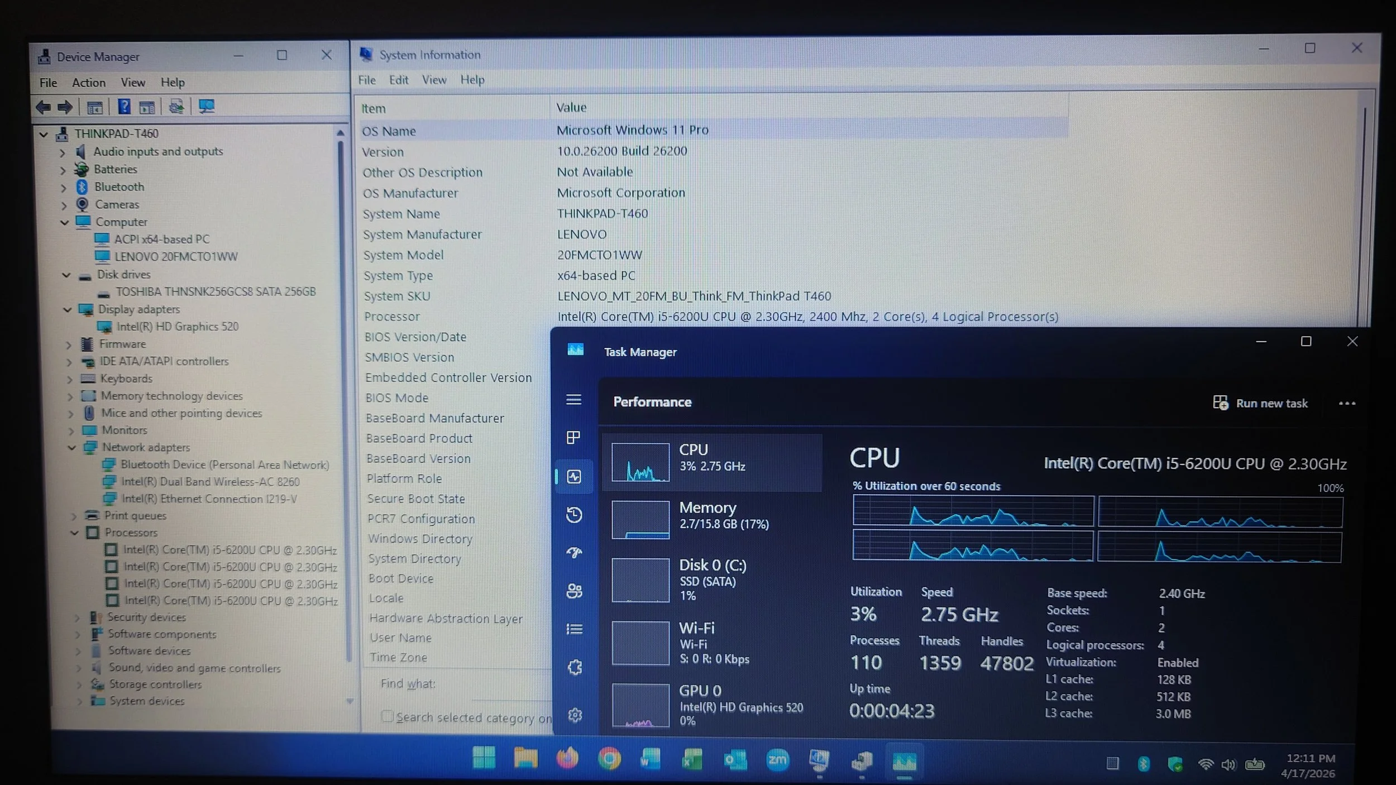This screenshot has height=785, width=1396.
Task: Click the Forward arrow in Device Manager toolbar
Action: click(65, 107)
